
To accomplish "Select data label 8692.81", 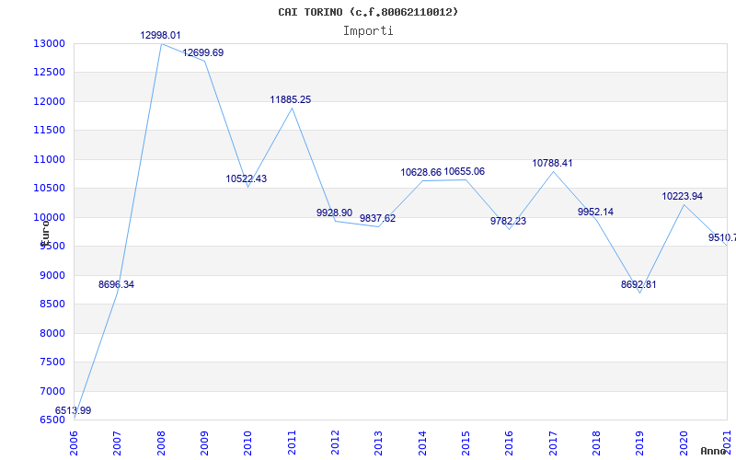I will pos(638,284).
